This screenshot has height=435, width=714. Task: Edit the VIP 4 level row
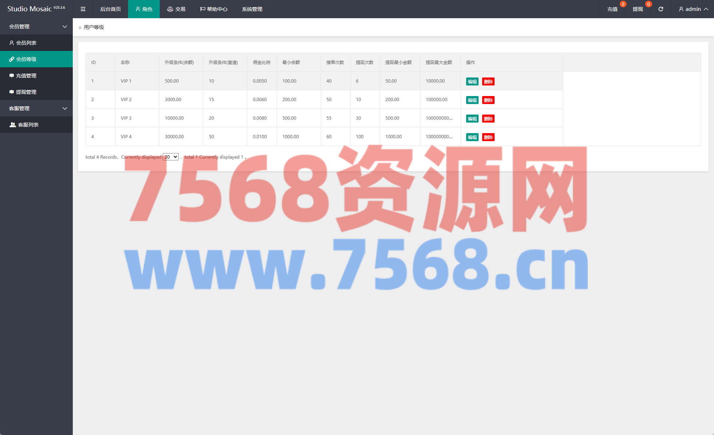click(472, 137)
